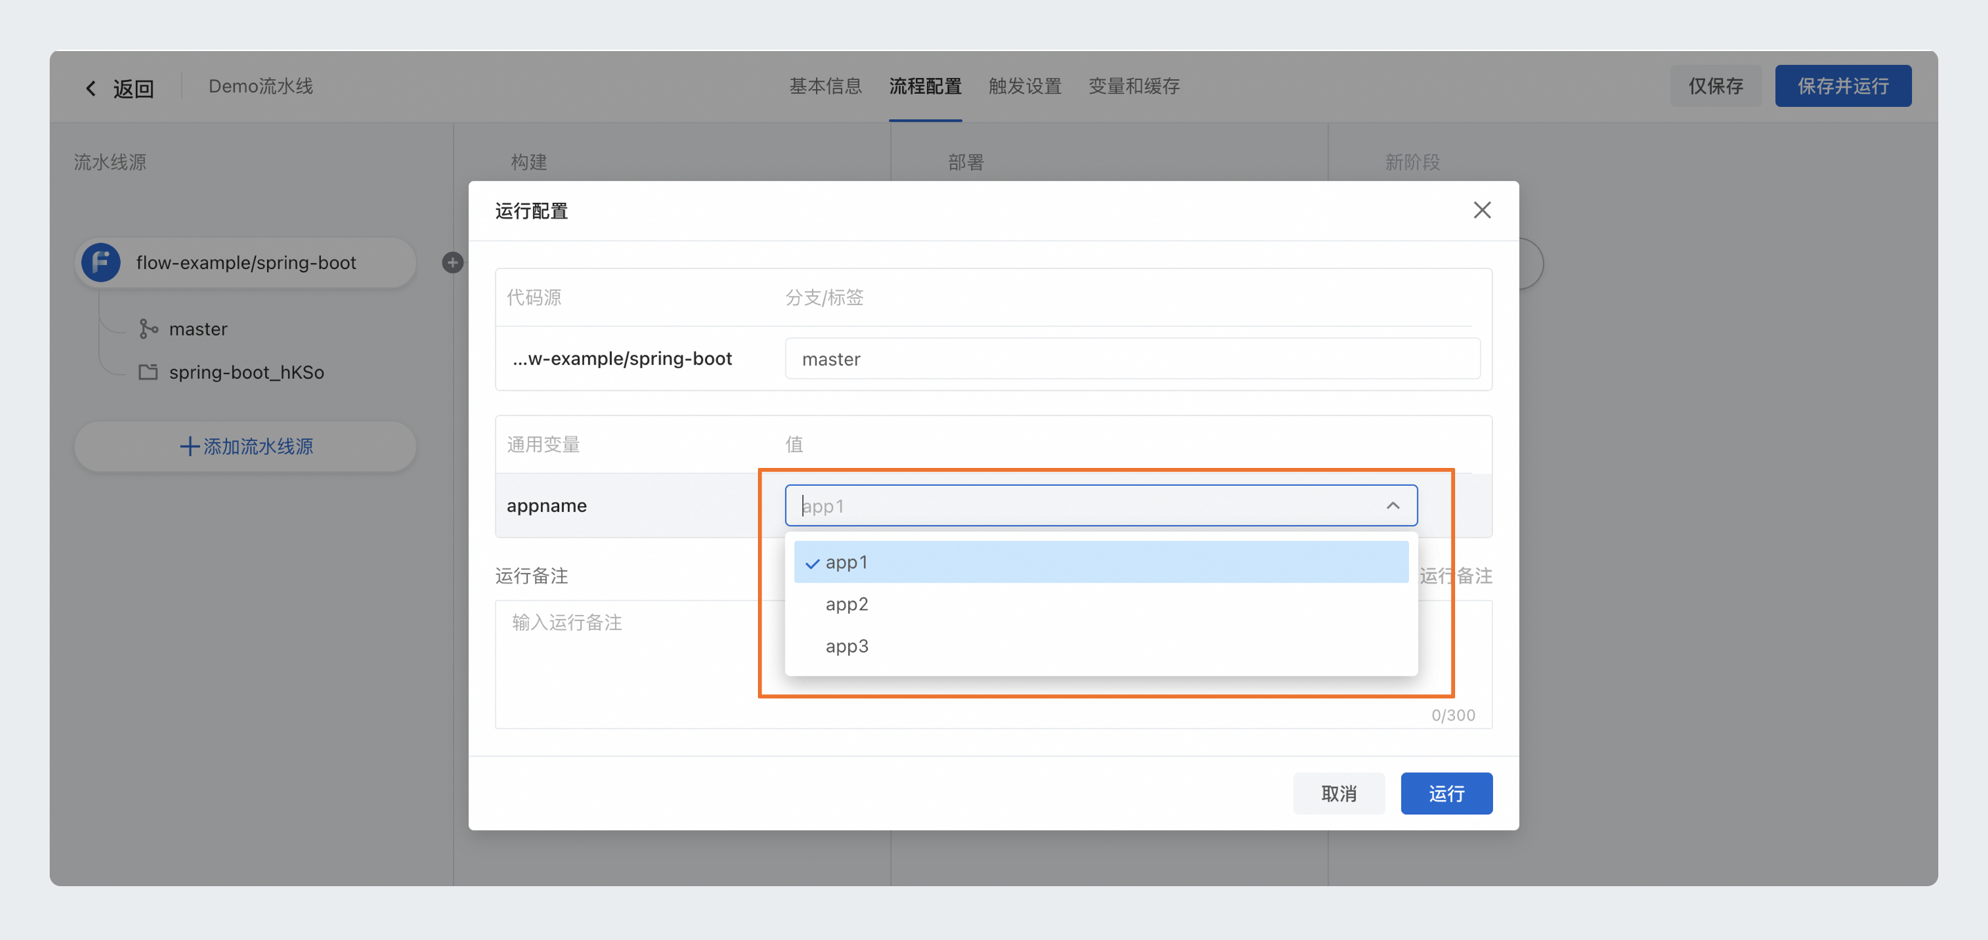
Task: Open the 变量和缓存 tab
Action: coord(1133,86)
